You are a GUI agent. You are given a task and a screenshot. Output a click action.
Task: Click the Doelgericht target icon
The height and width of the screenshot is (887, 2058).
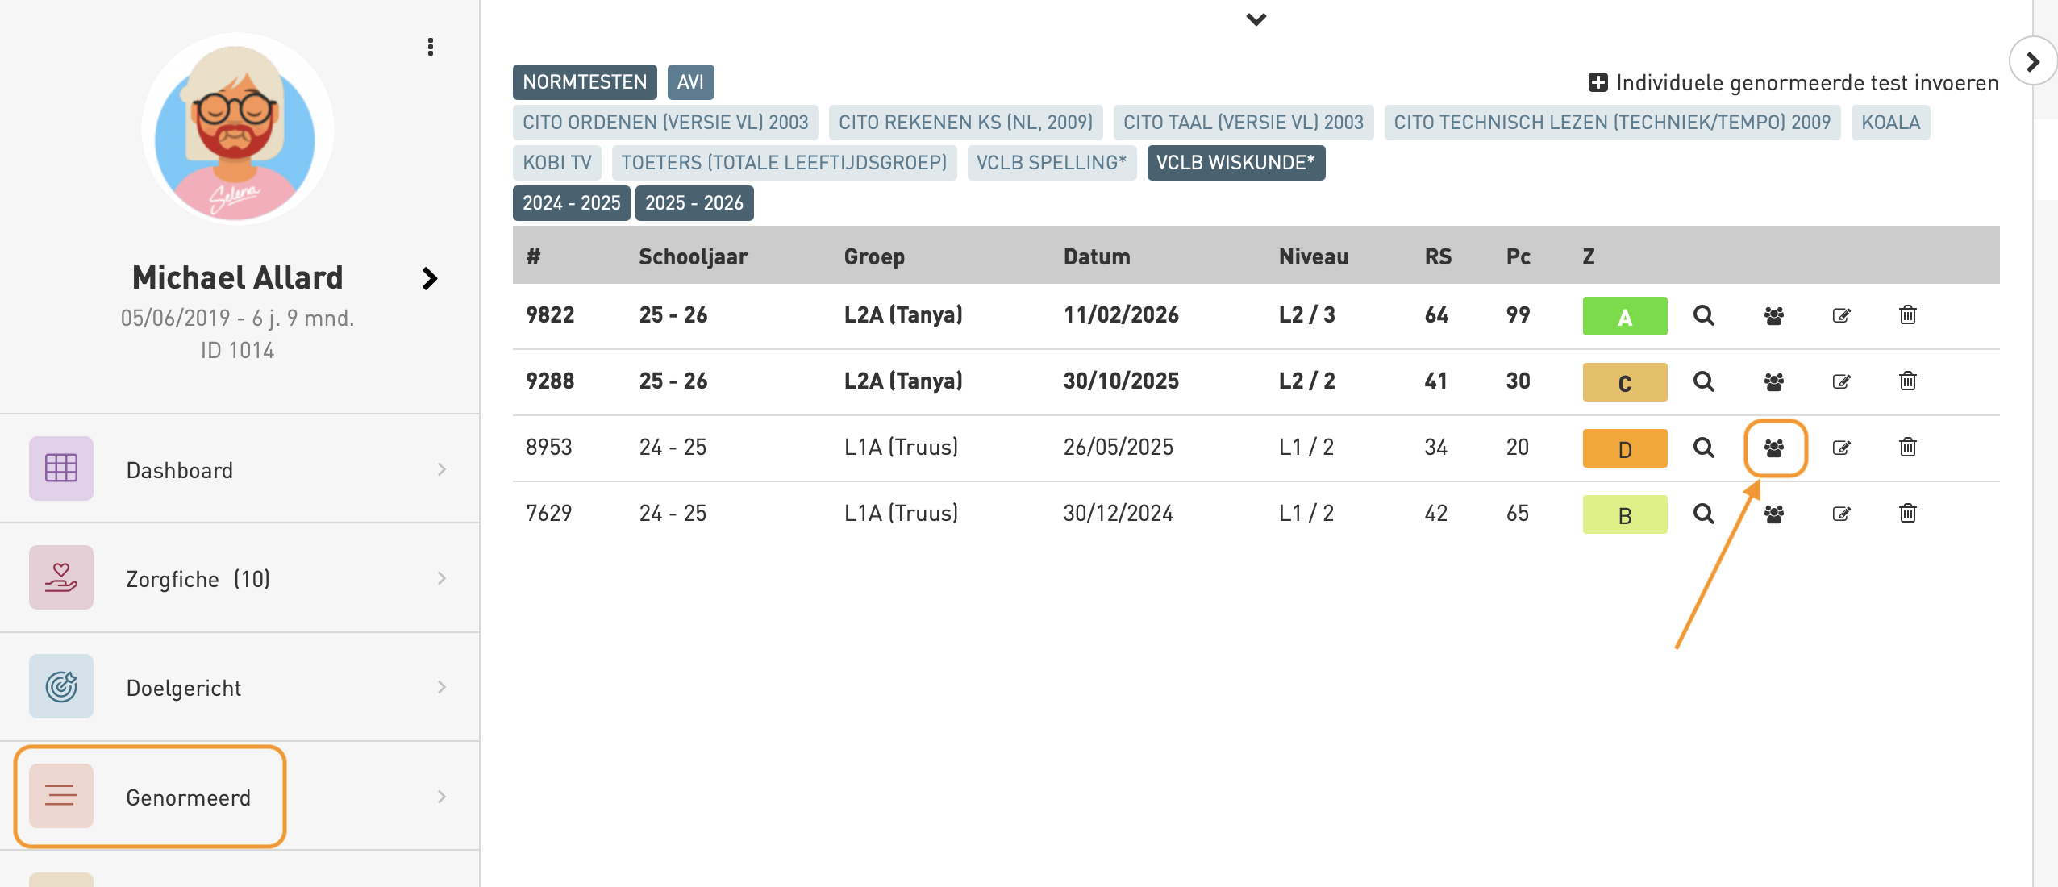click(x=61, y=687)
